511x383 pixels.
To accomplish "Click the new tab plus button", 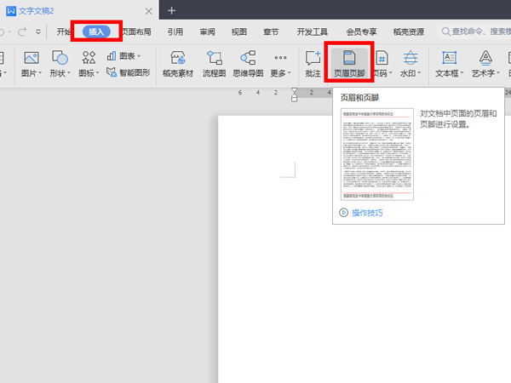I will [x=171, y=10].
